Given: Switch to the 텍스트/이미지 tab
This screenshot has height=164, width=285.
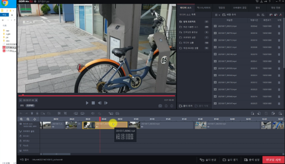Looking at the screenshot, I should click(204, 8).
